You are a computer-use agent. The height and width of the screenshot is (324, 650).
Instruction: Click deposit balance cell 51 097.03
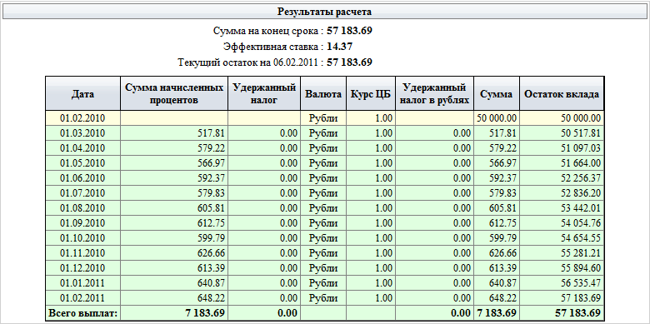(562, 148)
